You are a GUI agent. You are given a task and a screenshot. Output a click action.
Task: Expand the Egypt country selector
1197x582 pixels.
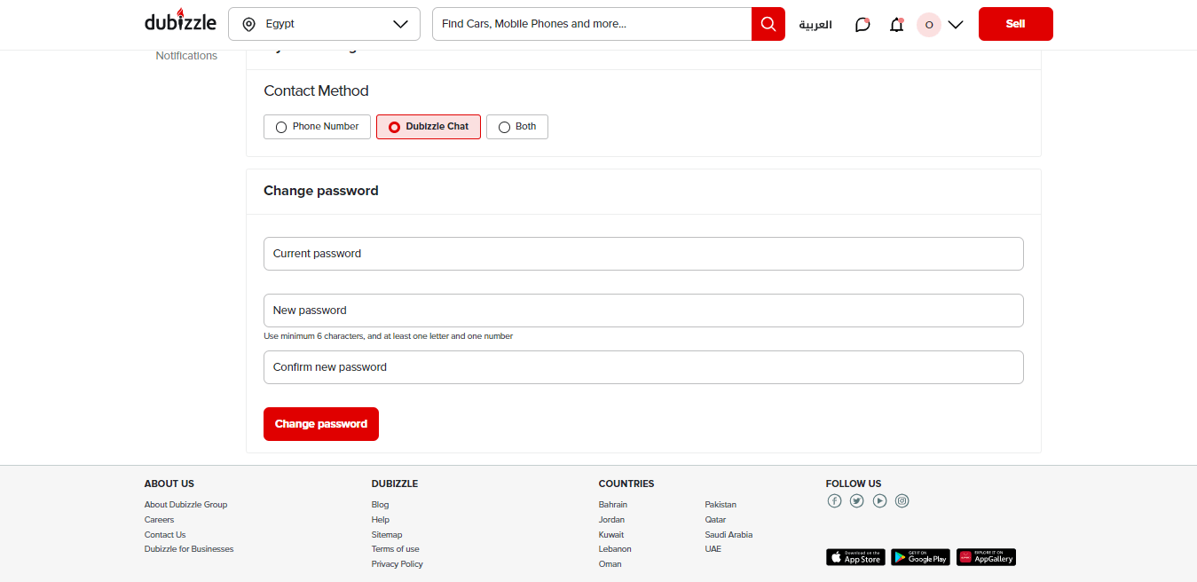(x=324, y=24)
